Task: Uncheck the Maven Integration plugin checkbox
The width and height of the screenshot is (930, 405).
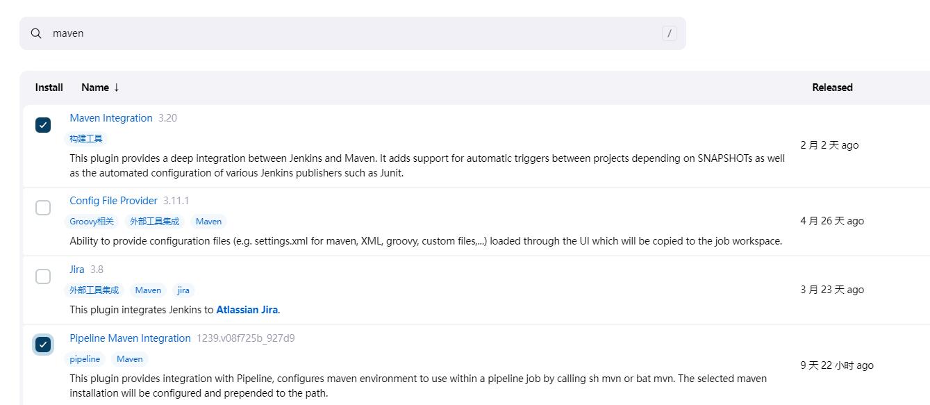Action: click(43, 125)
